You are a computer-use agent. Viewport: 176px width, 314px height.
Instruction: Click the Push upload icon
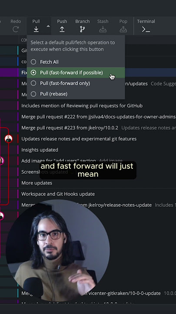pyautogui.click(x=62, y=29)
